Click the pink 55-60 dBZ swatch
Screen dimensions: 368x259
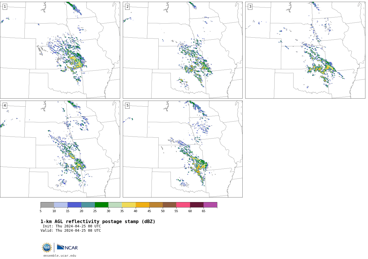(x=183, y=205)
